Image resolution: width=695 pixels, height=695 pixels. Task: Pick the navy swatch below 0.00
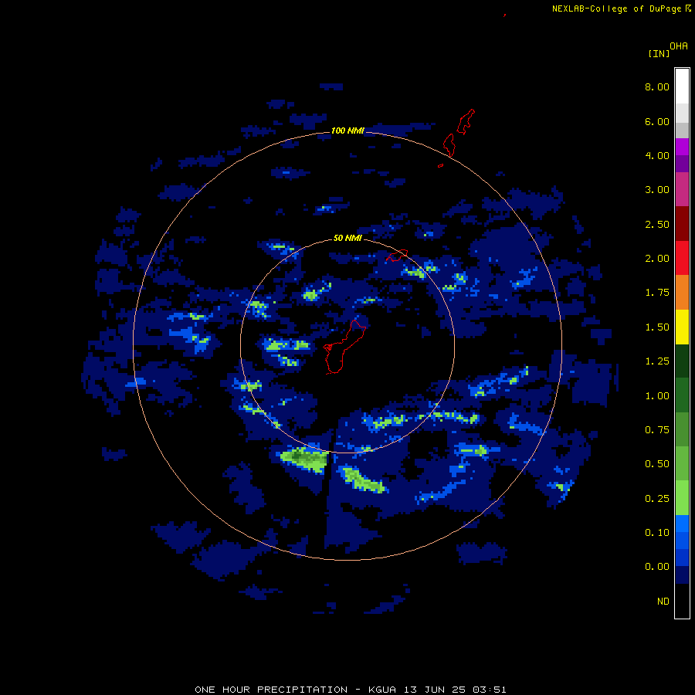click(682, 575)
